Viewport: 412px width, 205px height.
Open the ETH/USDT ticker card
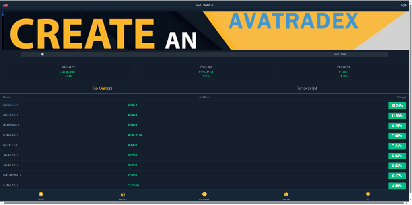[206, 72]
